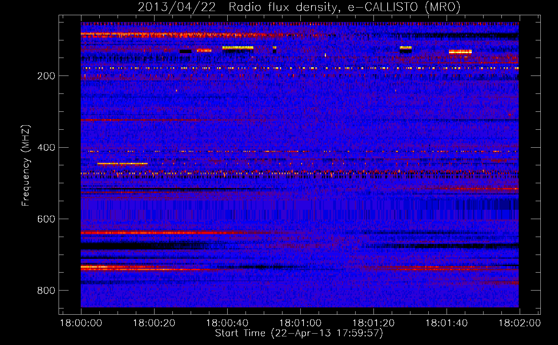Click the 800 frequency tick label

coord(46,290)
